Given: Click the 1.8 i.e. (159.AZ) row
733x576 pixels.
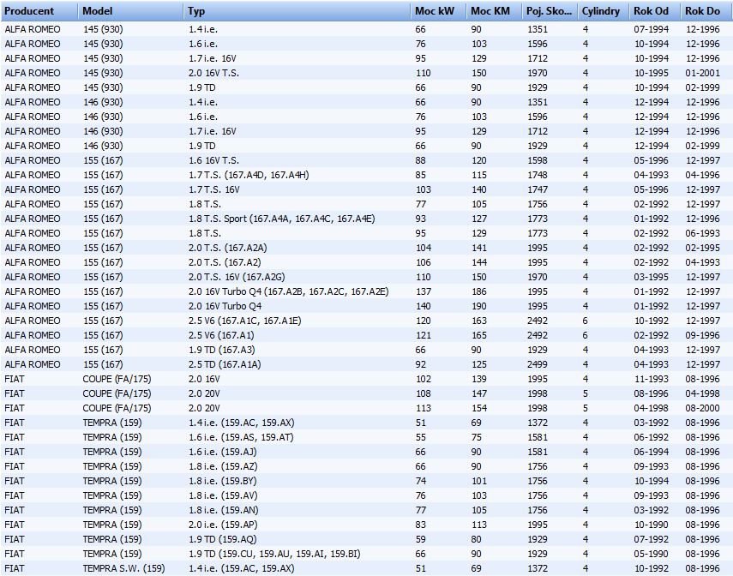Looking at the screenshot, I should pos(367,466).
